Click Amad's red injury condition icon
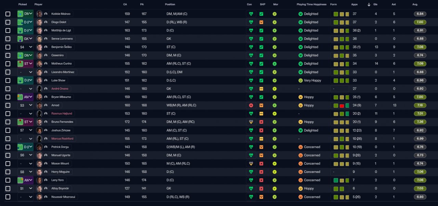Viewport: 438px width, 206px height. (x=251, y=105)
